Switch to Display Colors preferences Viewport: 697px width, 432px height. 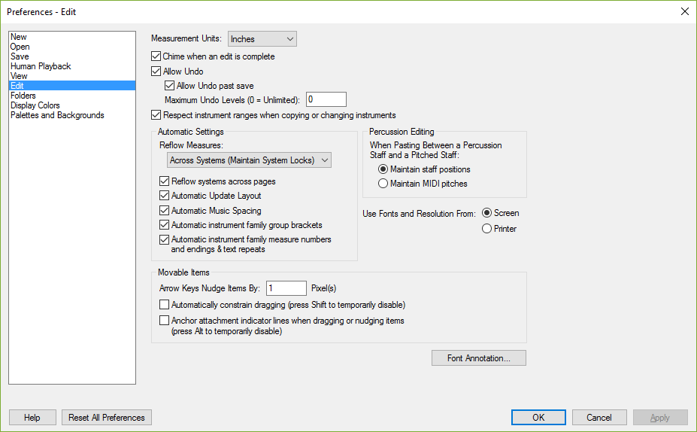click(35, 105)
